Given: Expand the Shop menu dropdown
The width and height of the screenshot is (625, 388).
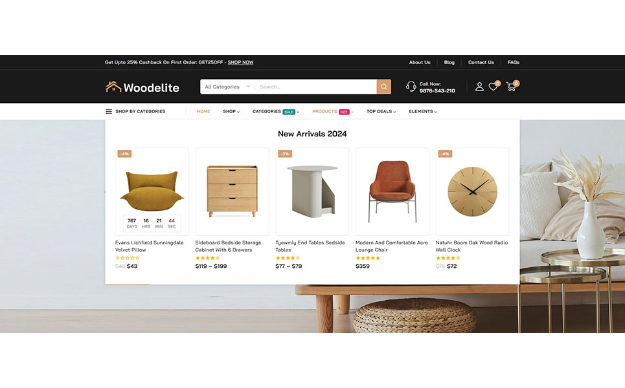Looking at the screenshot, I should coord(231,111).
